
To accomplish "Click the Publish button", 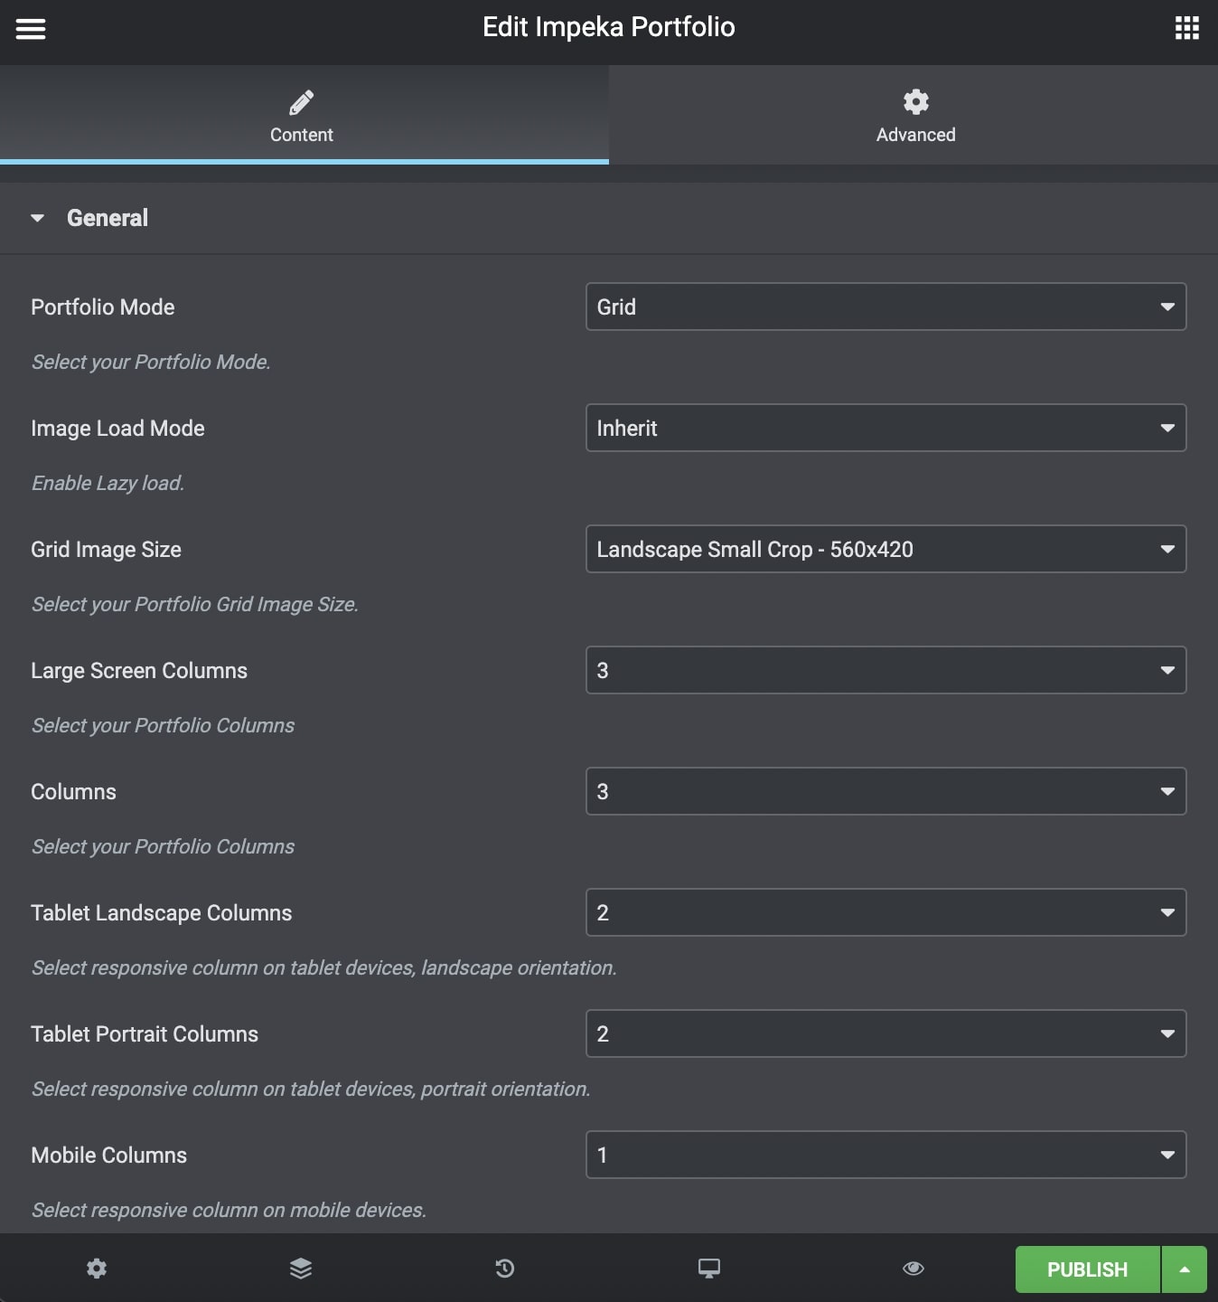I will coord(1087,1269).
